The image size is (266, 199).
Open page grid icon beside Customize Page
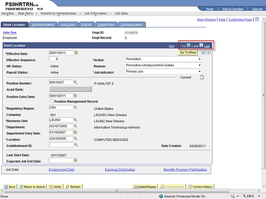(x=257, y=19)
